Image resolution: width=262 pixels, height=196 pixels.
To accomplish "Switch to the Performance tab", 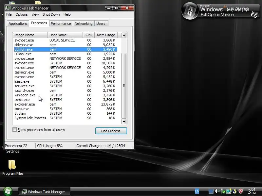I will pos(61,24).
